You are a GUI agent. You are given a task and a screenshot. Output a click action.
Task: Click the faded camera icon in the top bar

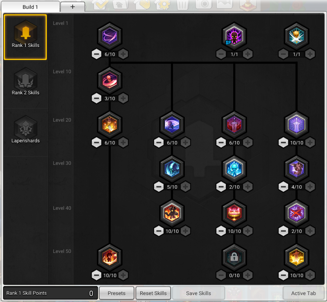point(204,4)
